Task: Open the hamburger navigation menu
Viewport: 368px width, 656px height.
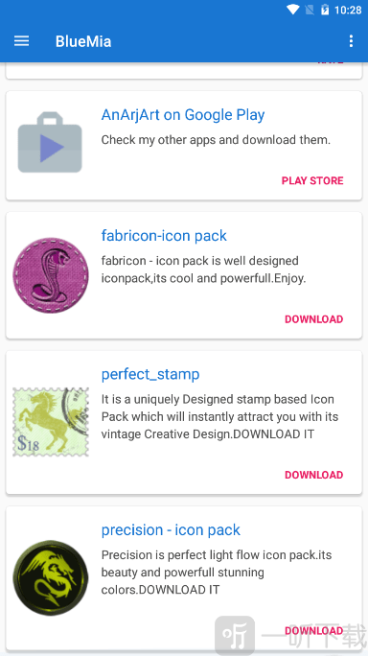Action: point(21,41)
